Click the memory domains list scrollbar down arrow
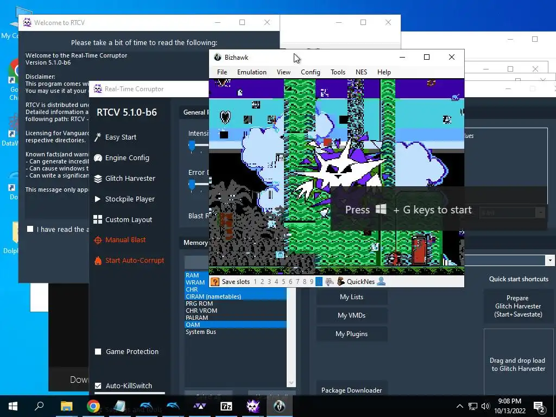The height and width of the screenshot is (417, 556). tap(291, 383)
